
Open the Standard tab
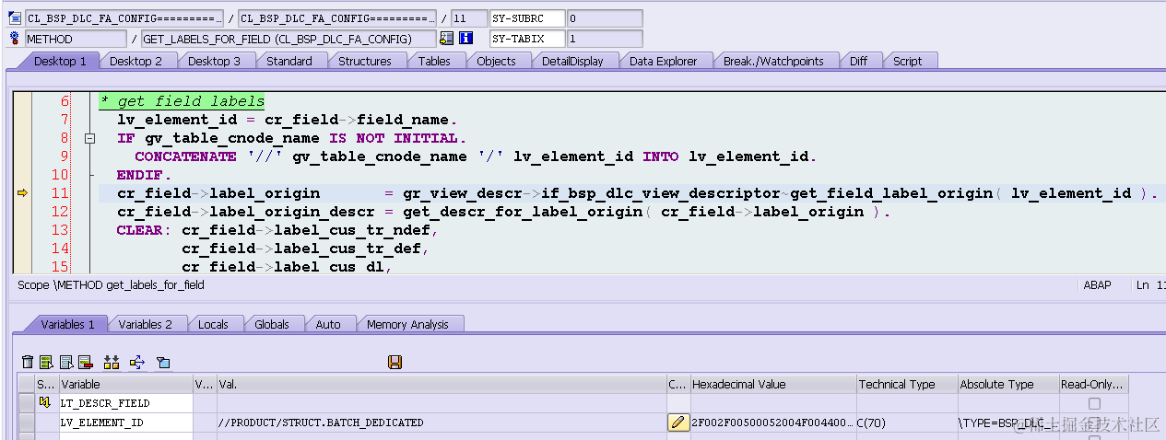click(289, 61)
